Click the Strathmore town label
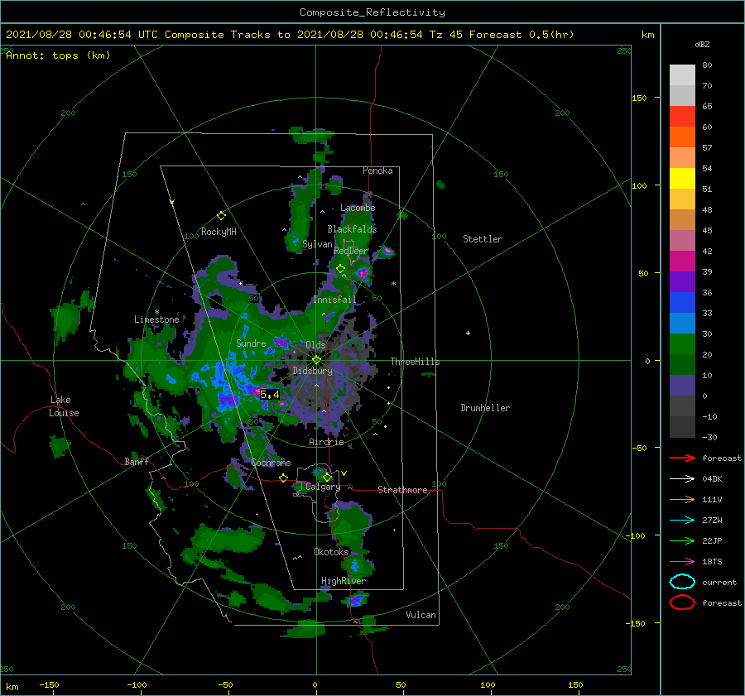This screenshot has height=696, width=745. coord(402,490)
